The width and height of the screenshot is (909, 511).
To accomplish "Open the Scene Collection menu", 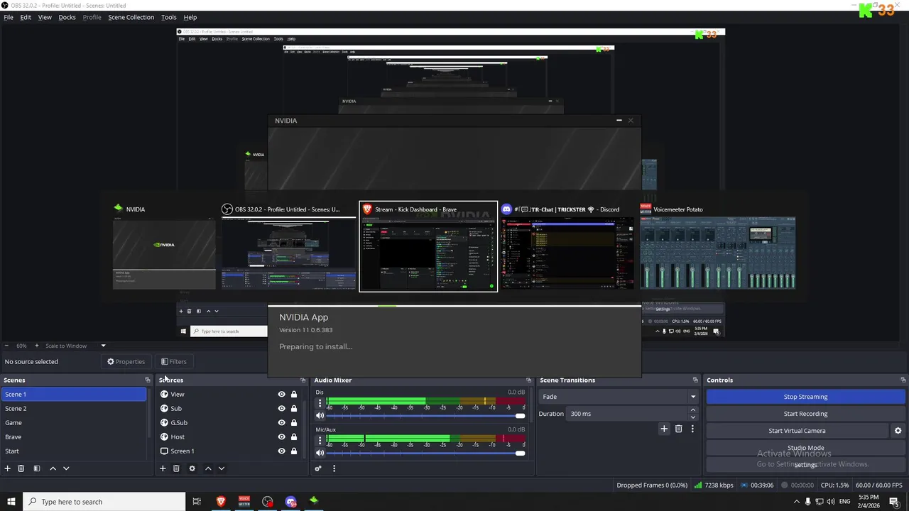I will tap(131, 17).
